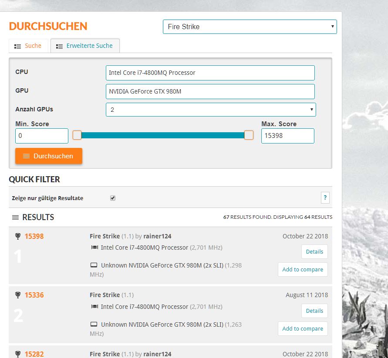Viewport: 388px width, 358px height.
Task: Click the teal score range bar
Action: point(163,135)
